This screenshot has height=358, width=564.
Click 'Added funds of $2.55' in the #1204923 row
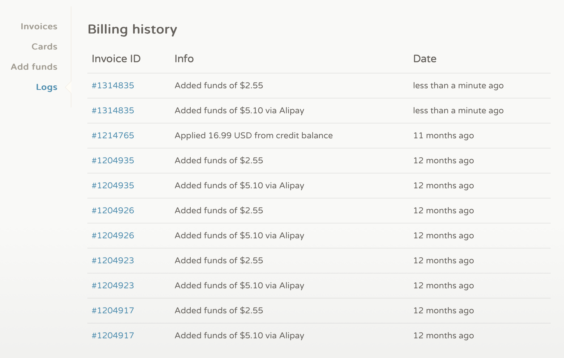pyautogui.click(x=219, y=260)
